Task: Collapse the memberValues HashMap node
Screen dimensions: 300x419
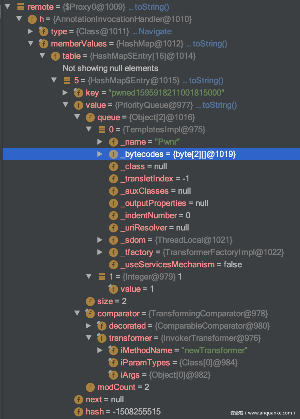Action: [x=31, y=43]
